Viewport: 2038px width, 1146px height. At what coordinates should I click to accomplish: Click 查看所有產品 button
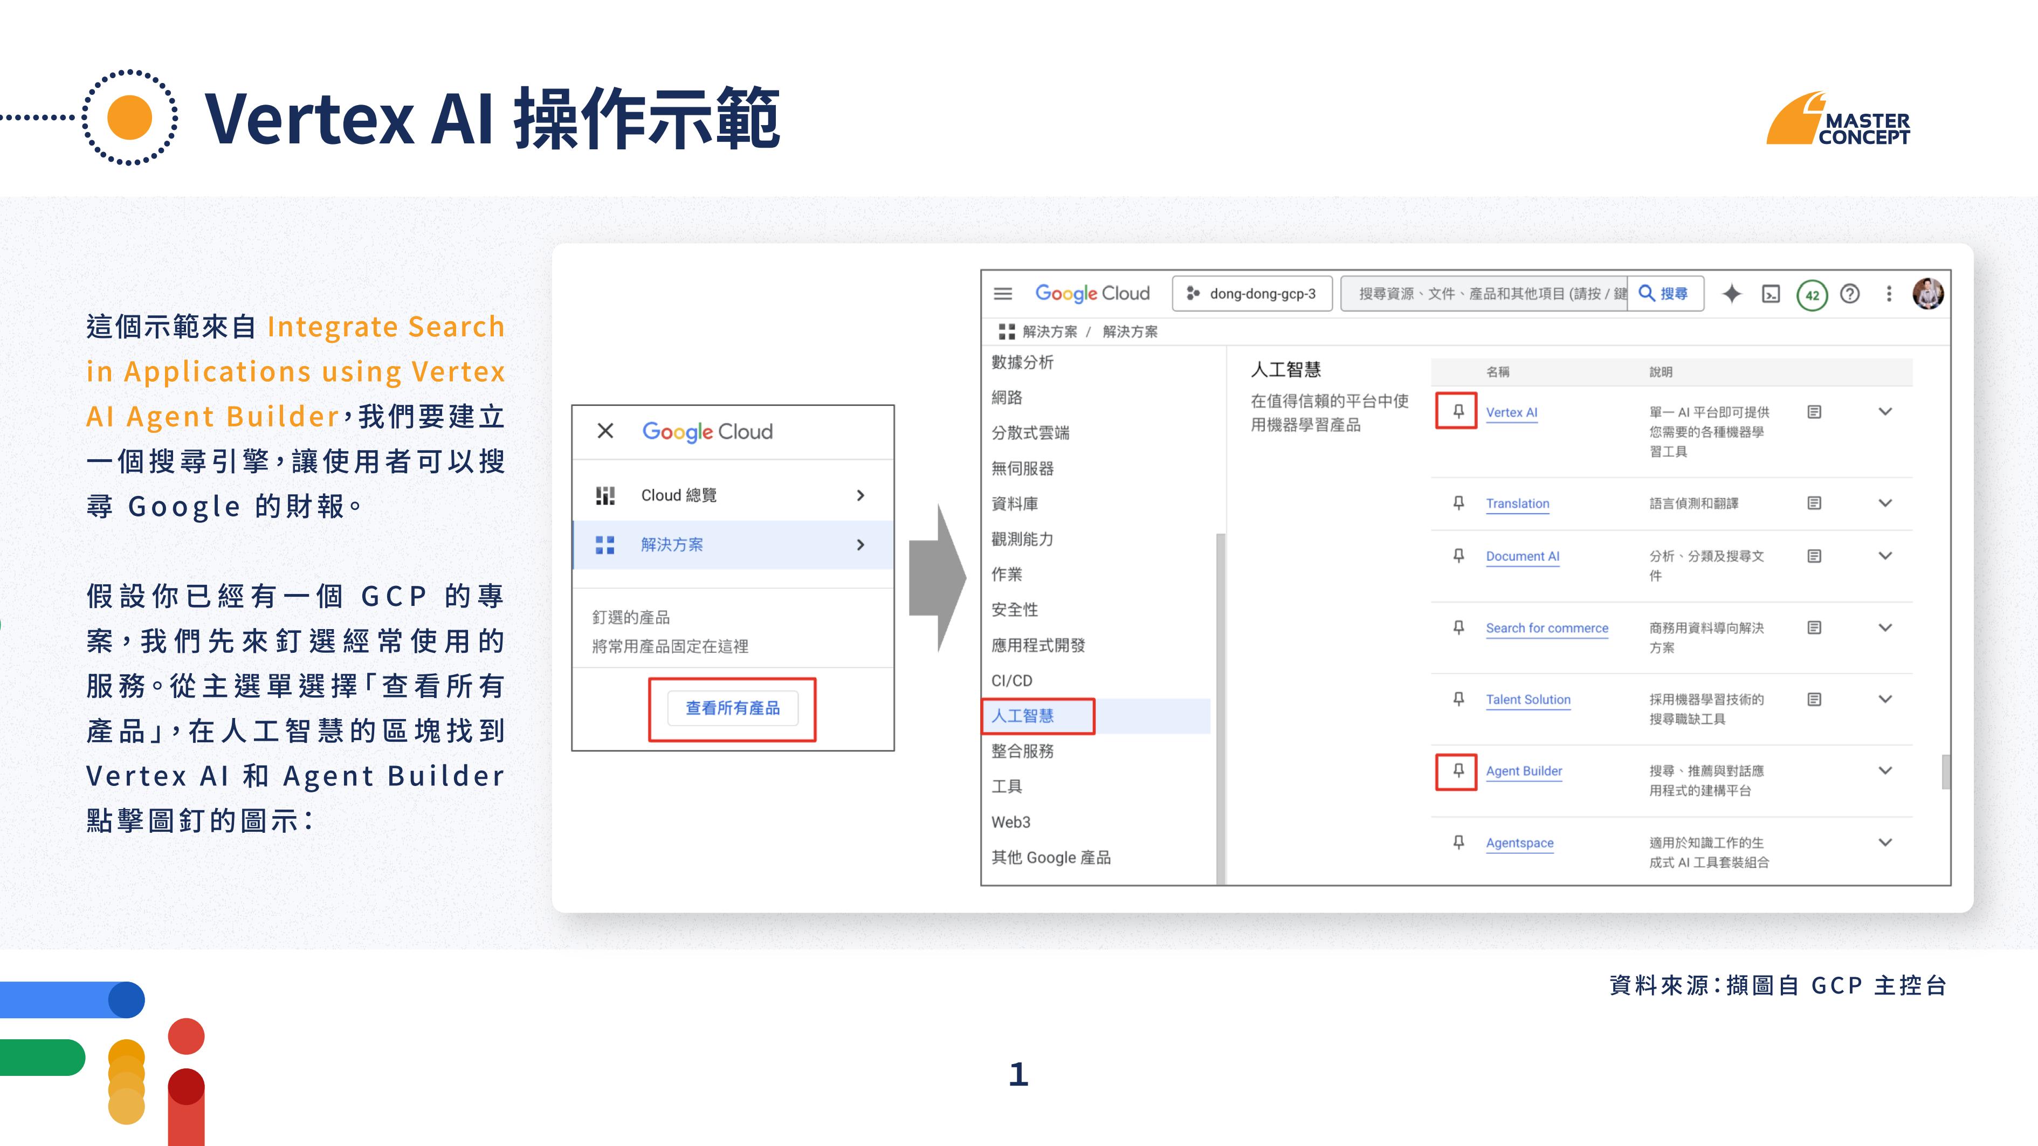[x=732, y=708]
